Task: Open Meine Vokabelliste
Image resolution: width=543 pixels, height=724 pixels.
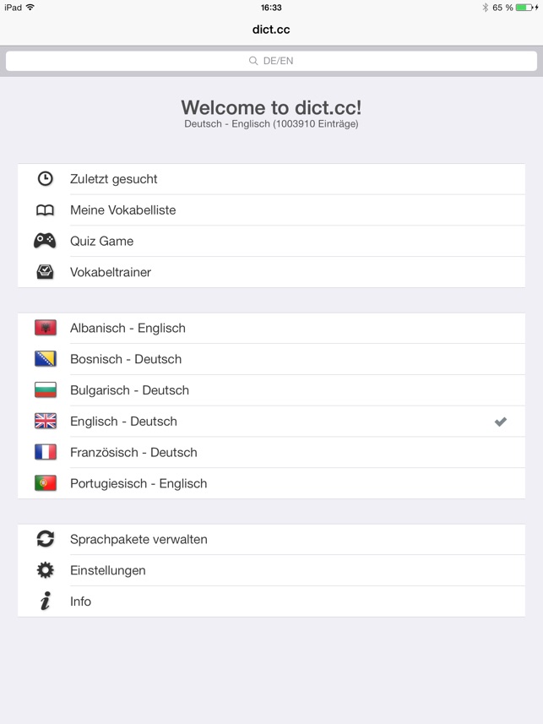Action: 123,210
